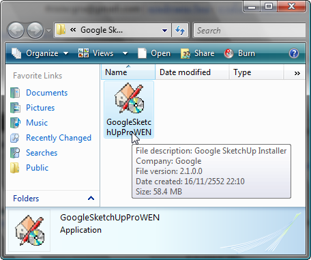
Task: Close the Explorer window
Action: tap(292, 6)
